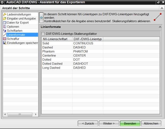Collapse the Anzahl der Schritte panel
This screenshot has width=165, height=129.
162,8
